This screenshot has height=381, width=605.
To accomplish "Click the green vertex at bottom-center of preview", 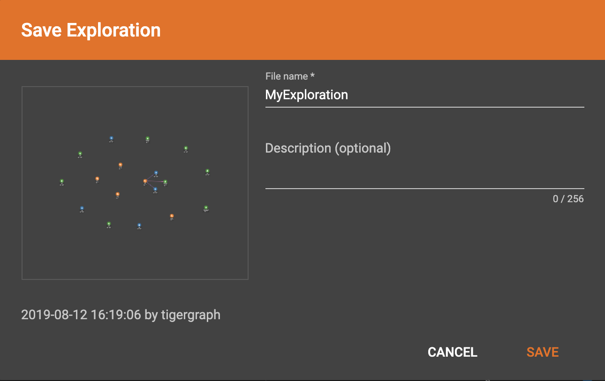I will (x=109, y=223).
